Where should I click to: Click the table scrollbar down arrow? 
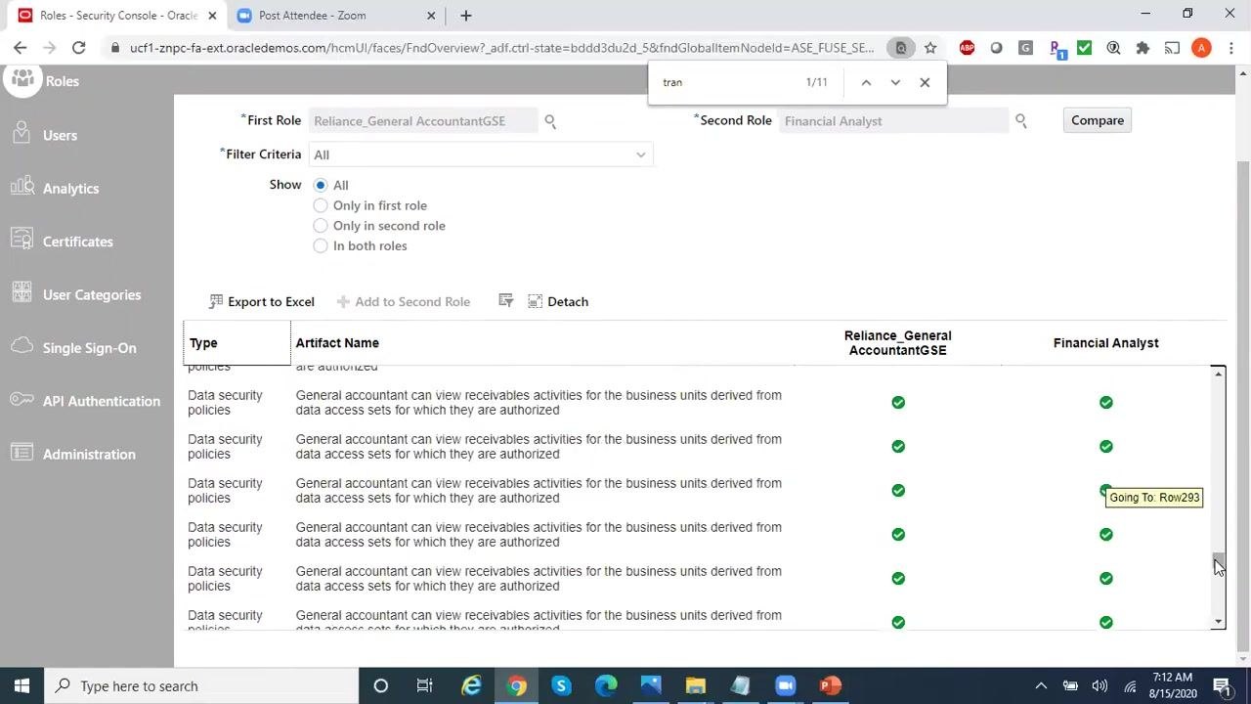click(1218, 622)
